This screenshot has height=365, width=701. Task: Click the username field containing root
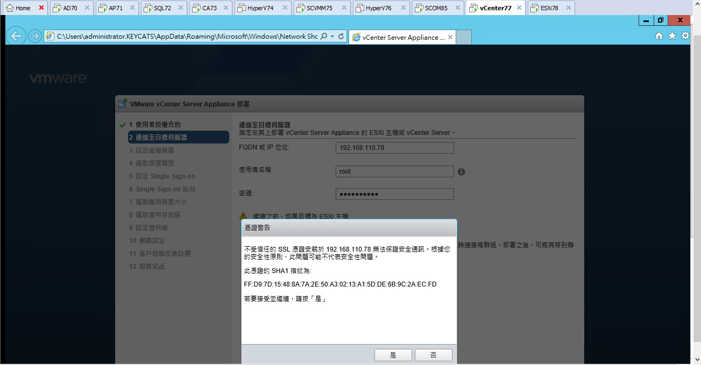click(394, 171)
